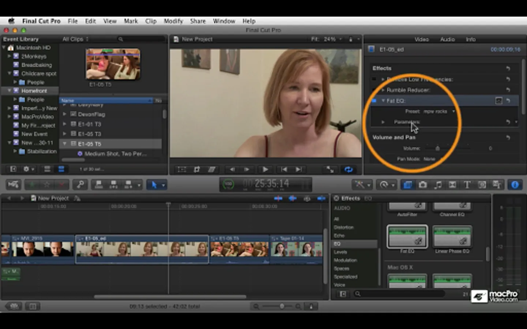This screenshot has width=527, height=329.
Task: Toggle loop playback in the viewer
Action: (x=348, y=169)
